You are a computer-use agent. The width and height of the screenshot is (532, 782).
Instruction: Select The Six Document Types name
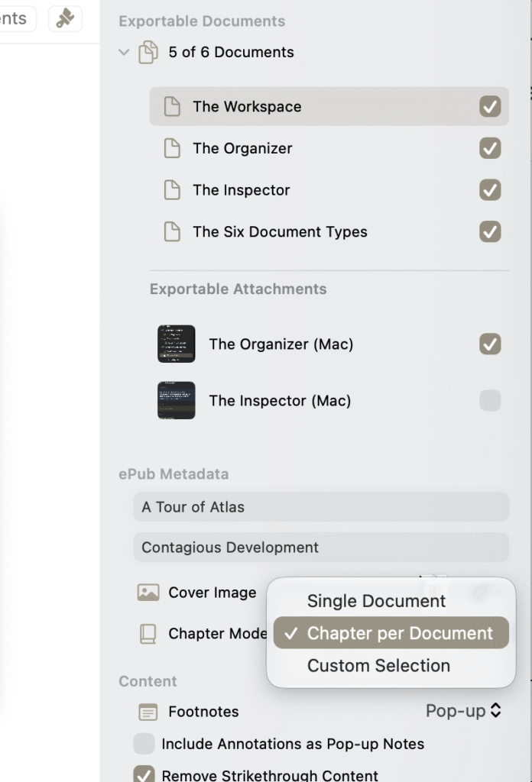(x=280, y=231)
